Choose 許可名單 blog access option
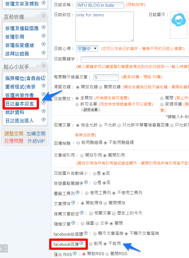 pos(77,104)
